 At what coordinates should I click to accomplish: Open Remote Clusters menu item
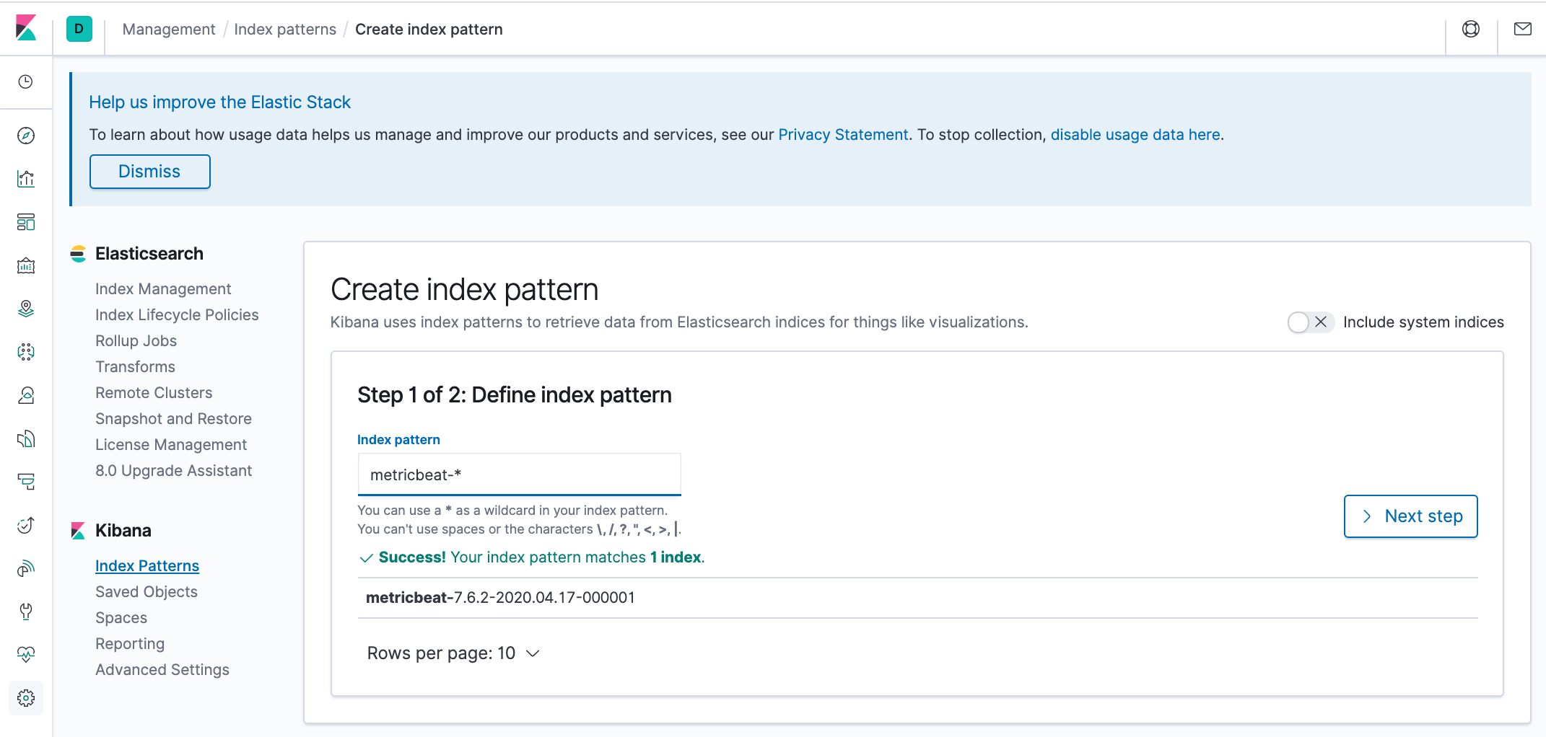[x=154, y=393]
